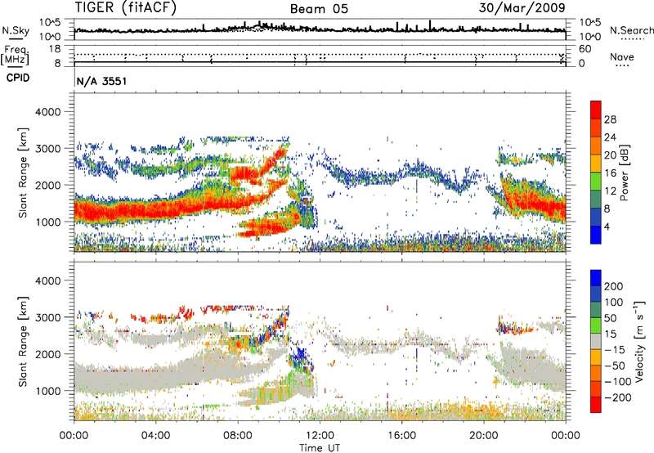Click the N.Sky legend label
Screen dimensions: 654x453
[x=16, y=30]
